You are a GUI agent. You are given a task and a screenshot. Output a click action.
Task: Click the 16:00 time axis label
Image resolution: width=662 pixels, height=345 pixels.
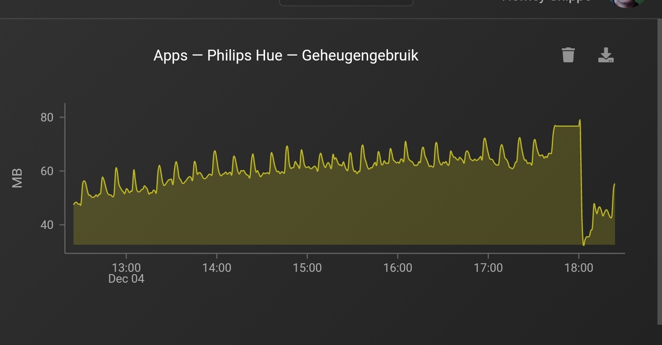coord(398,268)
